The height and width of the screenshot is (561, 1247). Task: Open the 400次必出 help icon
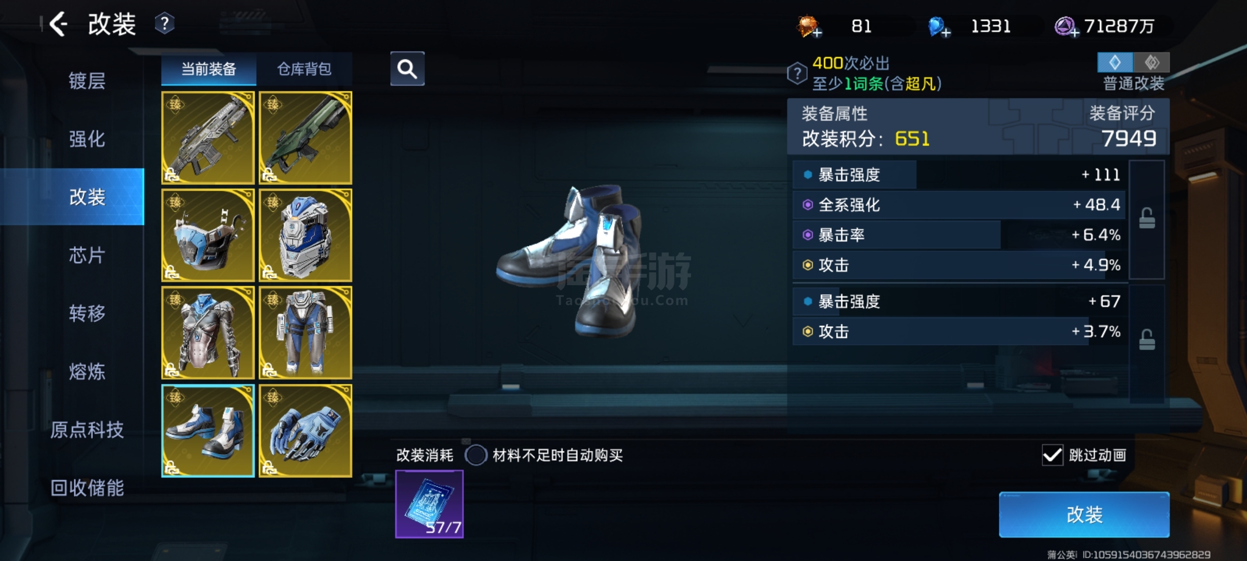797,74
